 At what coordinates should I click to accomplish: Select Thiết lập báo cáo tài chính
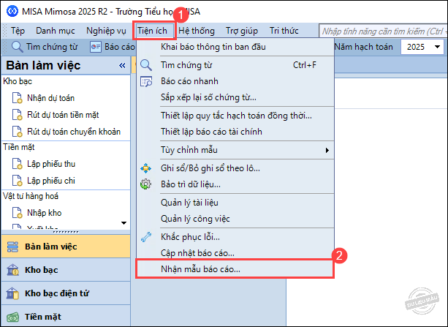pos(235,132)
